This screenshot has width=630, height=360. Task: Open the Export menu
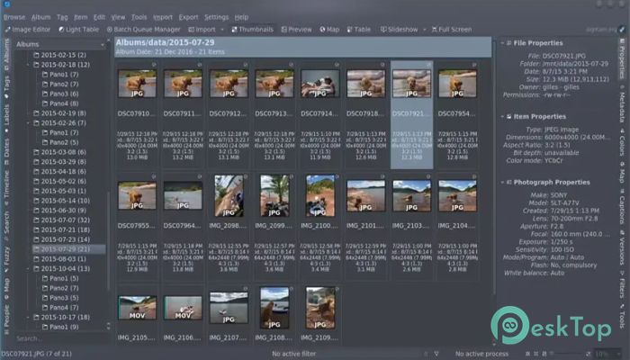coord(188,17)
